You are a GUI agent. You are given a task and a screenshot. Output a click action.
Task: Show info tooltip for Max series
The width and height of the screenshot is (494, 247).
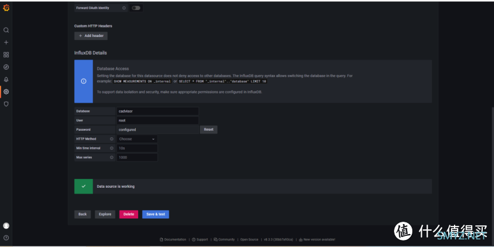(x=112, y=157)
